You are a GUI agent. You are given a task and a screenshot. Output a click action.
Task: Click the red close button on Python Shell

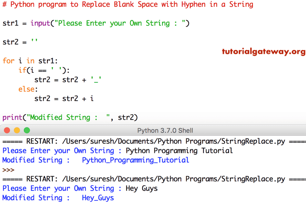click(x=7, y=130)
